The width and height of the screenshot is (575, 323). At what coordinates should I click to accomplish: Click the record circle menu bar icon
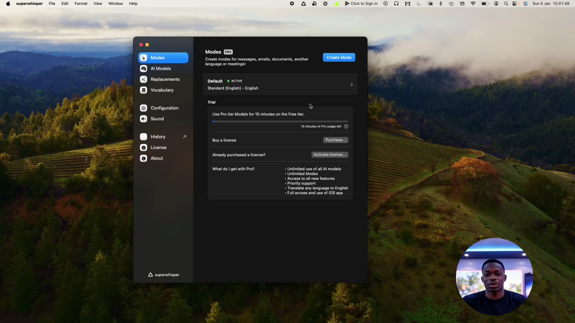(x=292, y=4)
